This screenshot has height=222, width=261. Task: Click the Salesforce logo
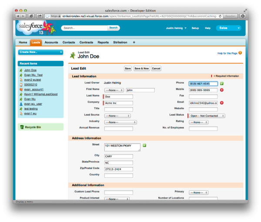click(36, 28)
